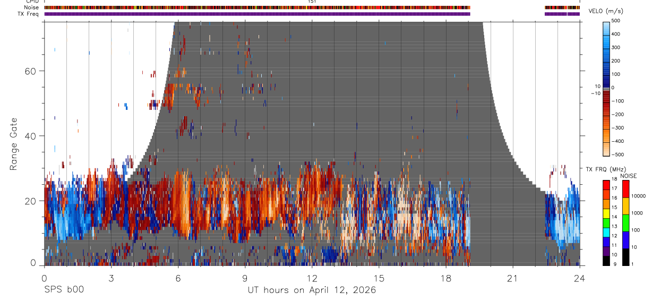Click the 'SPS b00' label

64,290
